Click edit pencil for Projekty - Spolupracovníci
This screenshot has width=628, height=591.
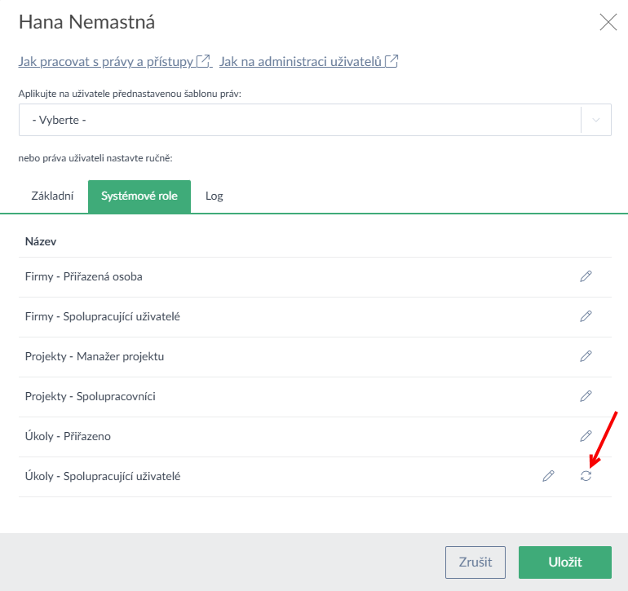click(586, 396)
